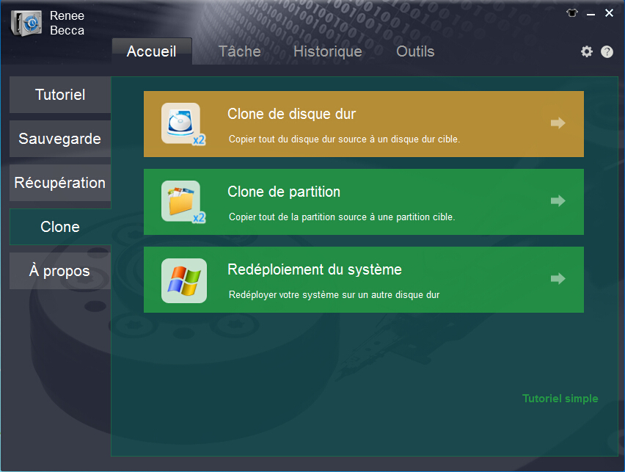Click the hard disk x2 clone icon
The height and width of the screenshot is (472, 625).
tap(183, 123)
